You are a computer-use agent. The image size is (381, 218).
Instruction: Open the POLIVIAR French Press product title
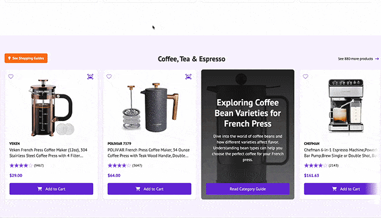pos(149,153)
